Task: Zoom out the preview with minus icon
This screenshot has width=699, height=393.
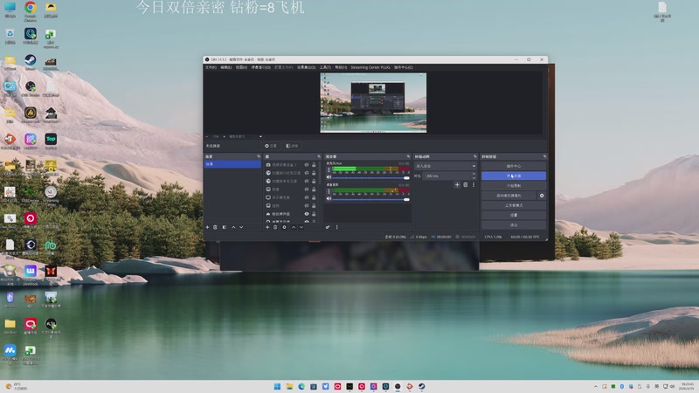Action: [207, 136]
